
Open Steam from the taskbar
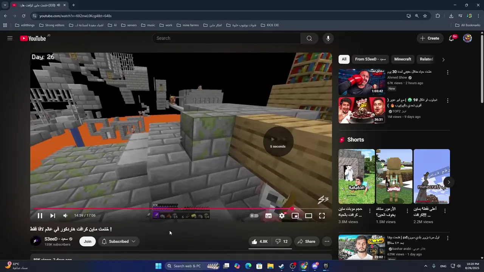coord(281,266)
